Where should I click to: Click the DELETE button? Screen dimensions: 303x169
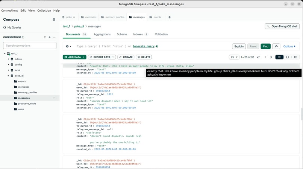[144, 57]
